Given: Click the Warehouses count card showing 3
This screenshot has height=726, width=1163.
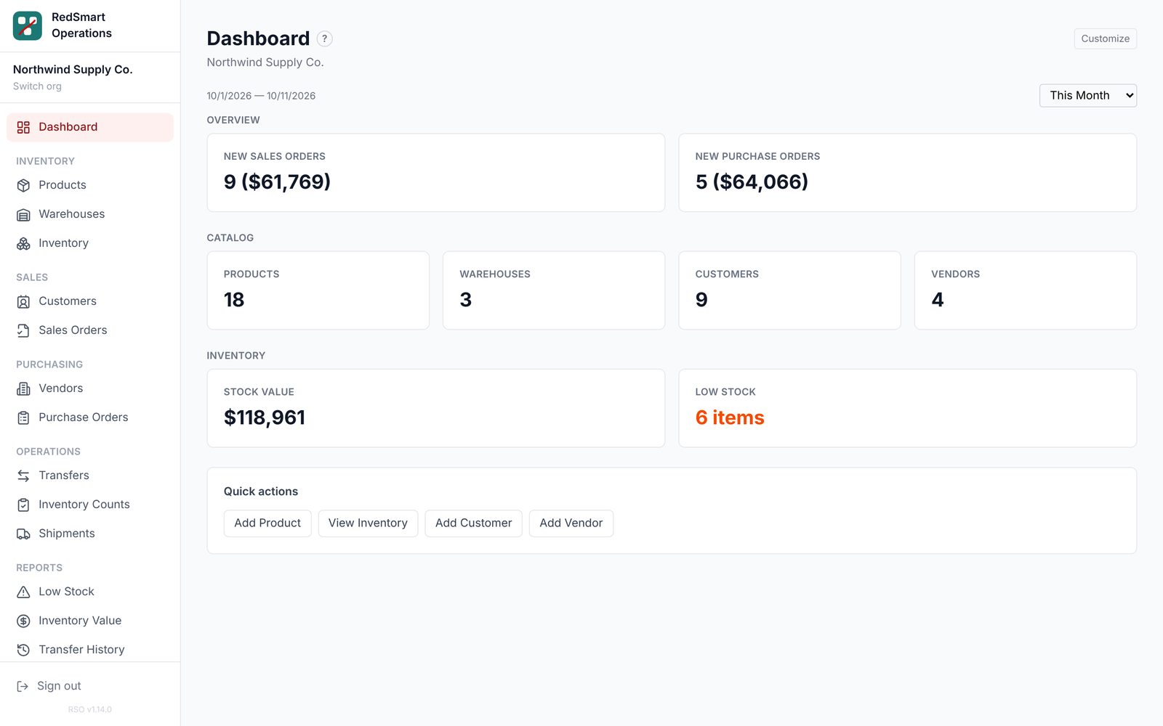Looking at the screenshot, I should click(x=554, y=290).
